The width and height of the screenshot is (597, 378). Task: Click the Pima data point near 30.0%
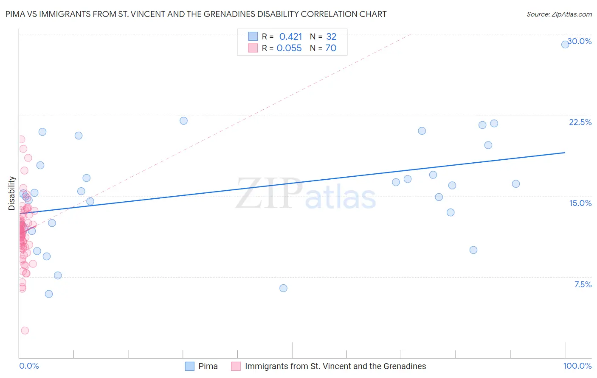tap(565, 44)
